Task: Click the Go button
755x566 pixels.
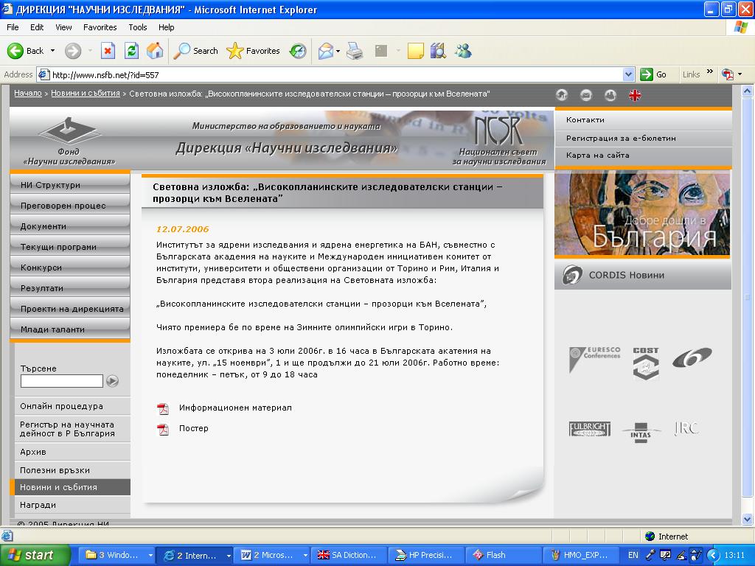Action: [x=654, y=74]
